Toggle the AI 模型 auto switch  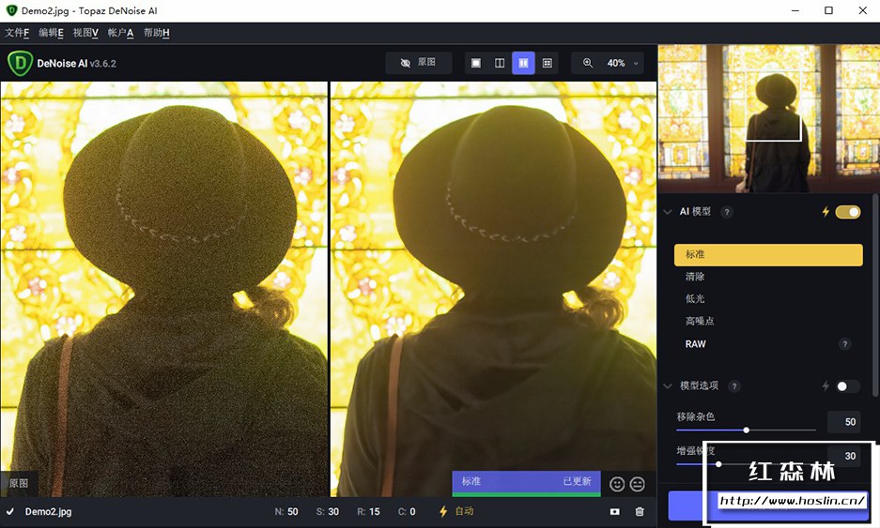pyautogui.click(x=847, y=212)
